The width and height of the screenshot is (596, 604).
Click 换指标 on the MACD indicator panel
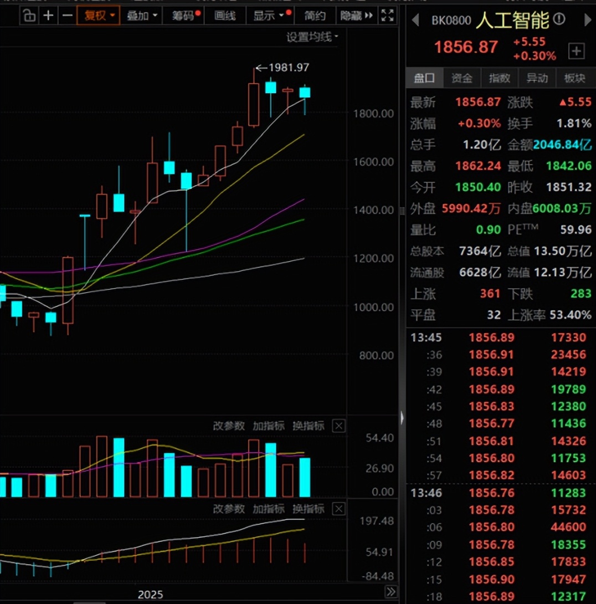pos(308,509)
